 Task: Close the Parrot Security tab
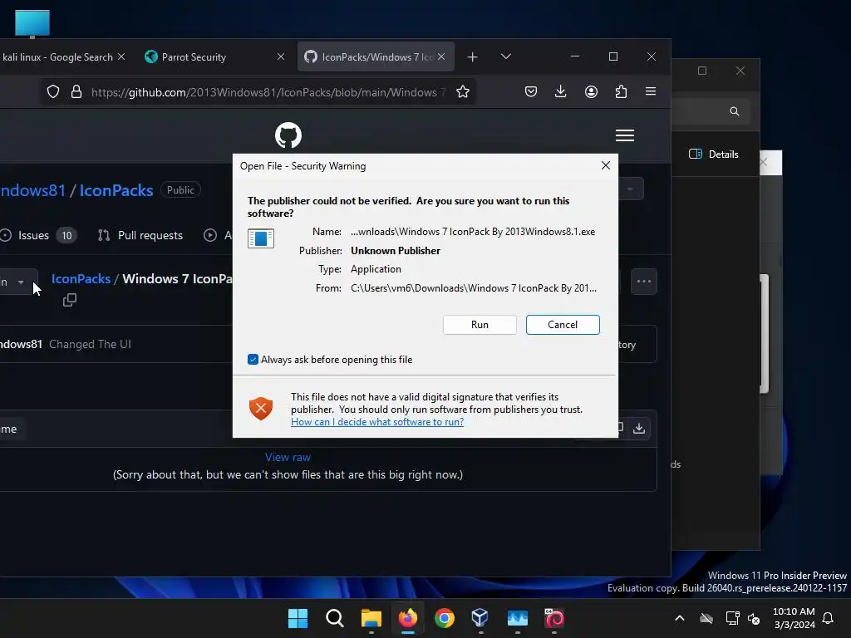pos(281,56)
